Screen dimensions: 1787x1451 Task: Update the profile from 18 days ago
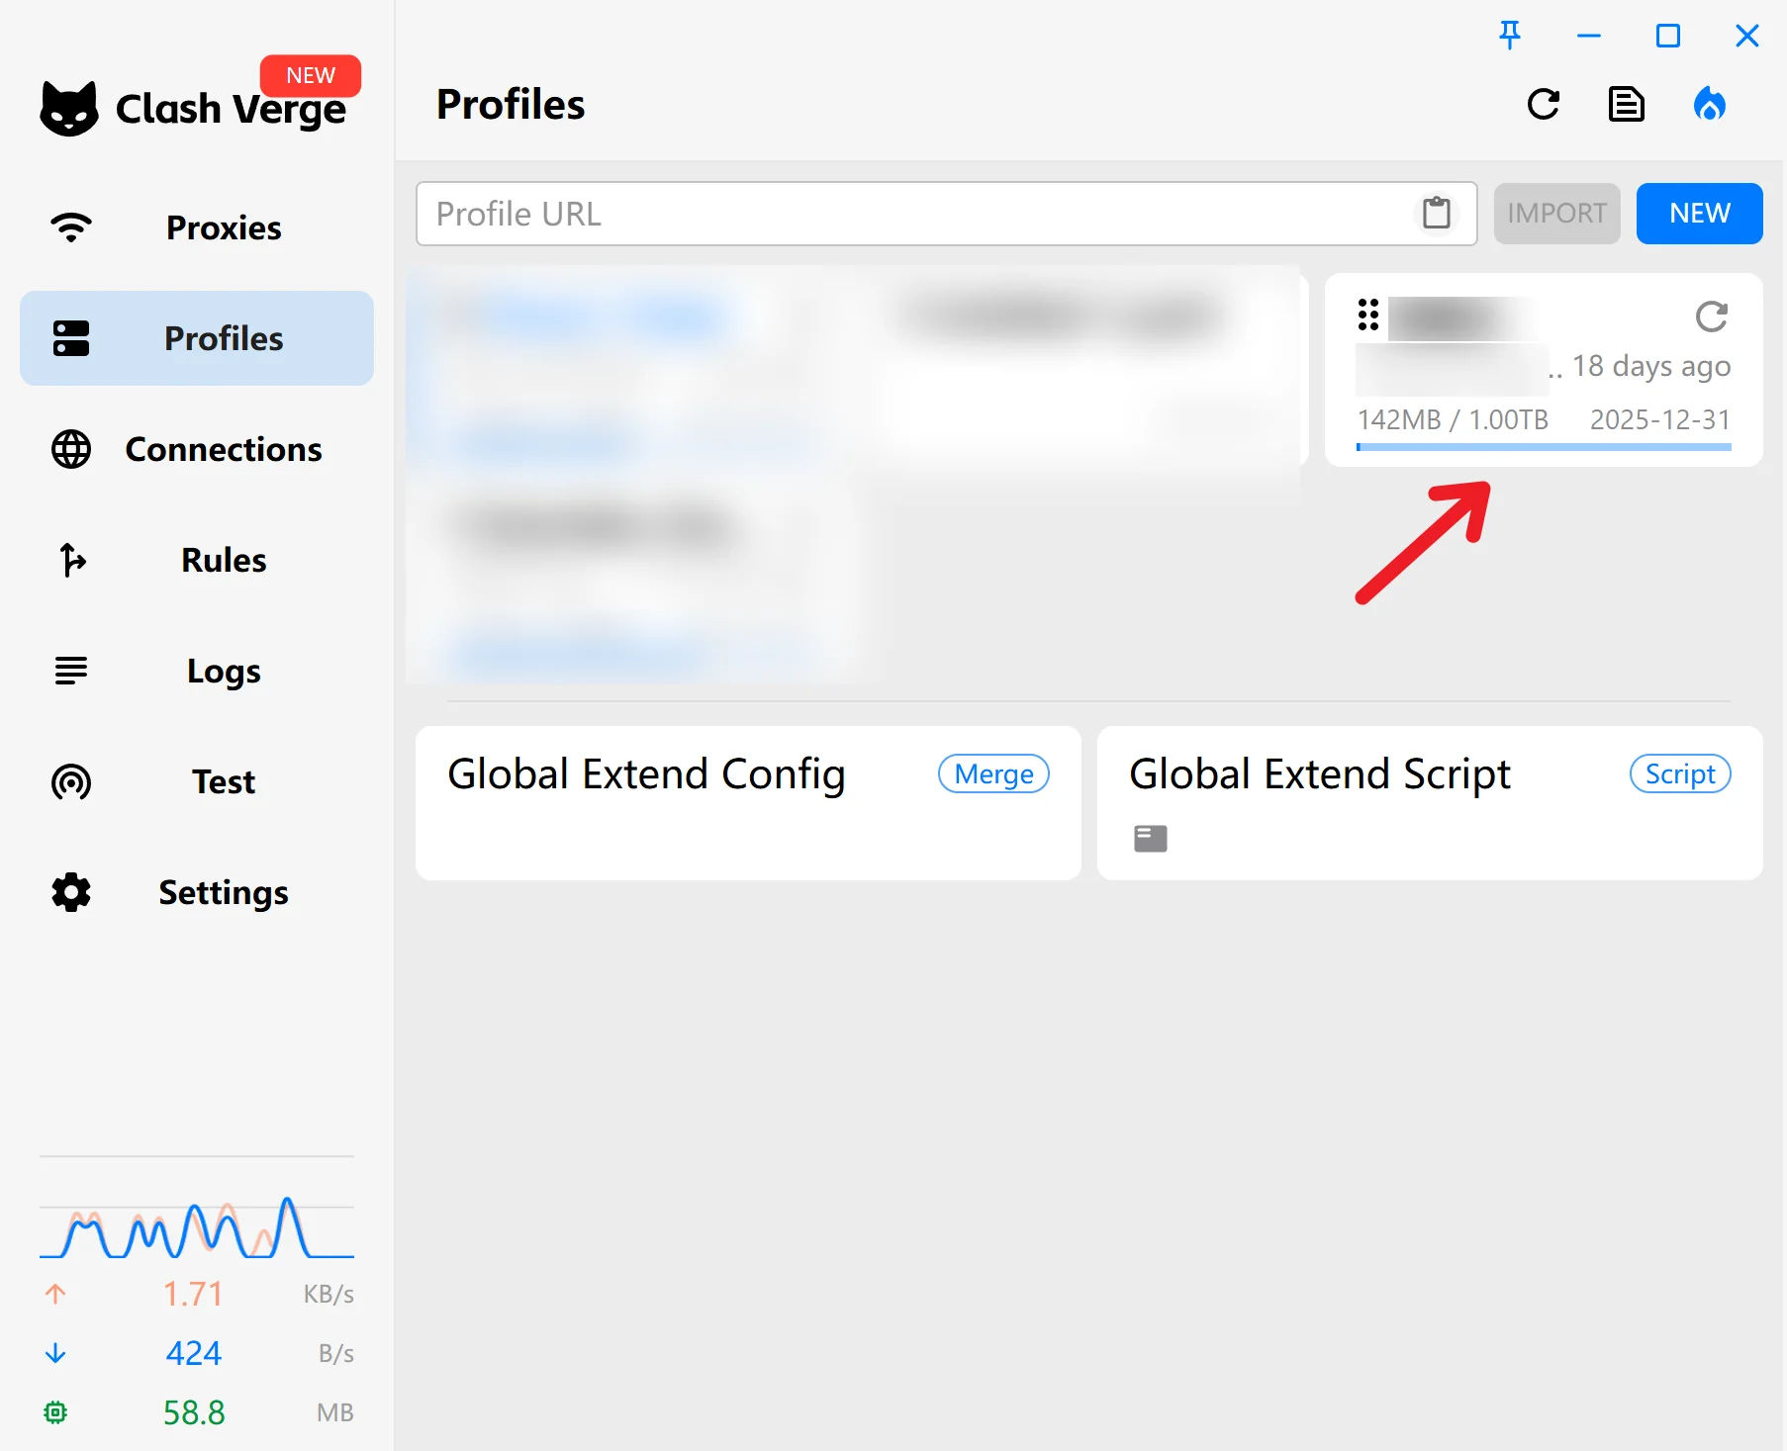[x=1712, y=317]
